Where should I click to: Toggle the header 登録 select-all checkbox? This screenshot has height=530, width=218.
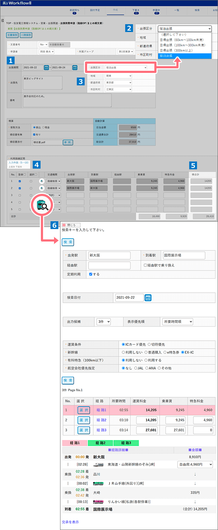pyautogui.click(x=24, y=174)
